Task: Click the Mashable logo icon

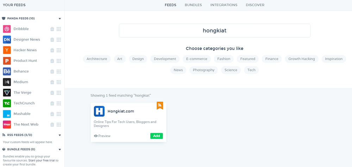Action: tap(7, 114)
